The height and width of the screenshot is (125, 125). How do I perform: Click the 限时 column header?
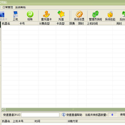82,24
